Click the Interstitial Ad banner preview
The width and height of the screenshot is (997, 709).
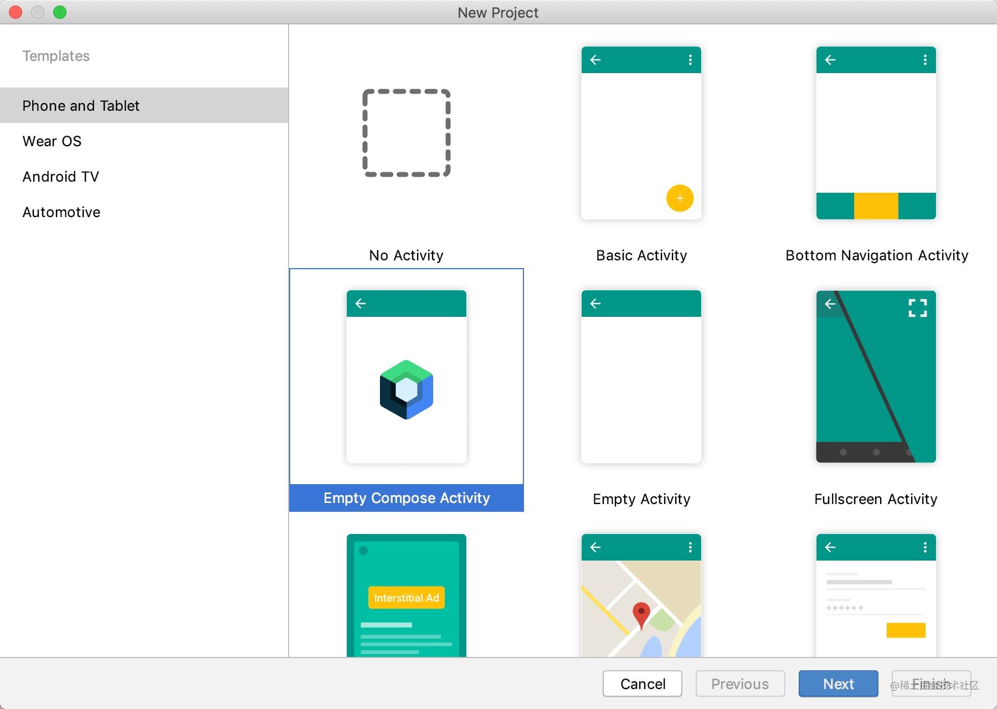[x=406, y=598]
